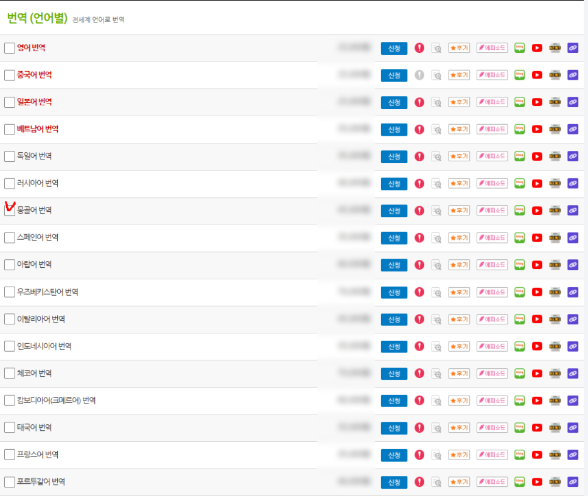Open 후기 reviews for 우즈베키스탄어 번역
The height and width of the screenshot is (496, 588).
(459, 292)
